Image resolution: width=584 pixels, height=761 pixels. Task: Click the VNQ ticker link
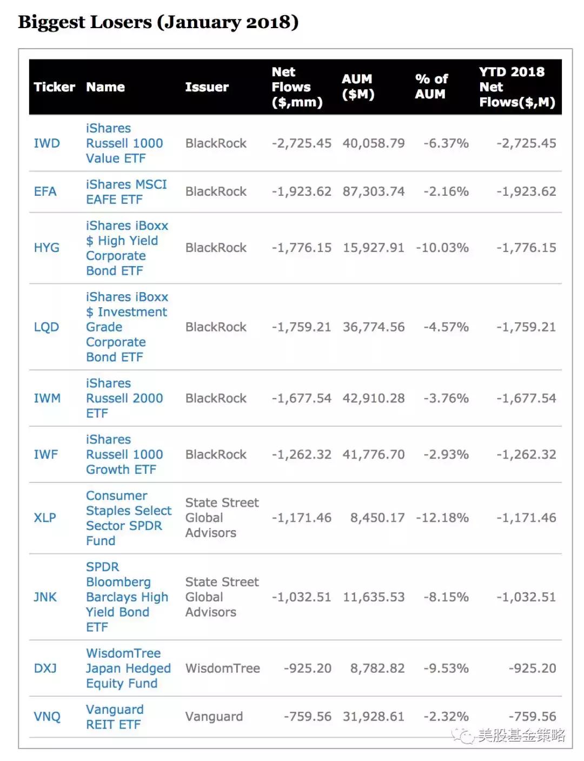[47, 717]
